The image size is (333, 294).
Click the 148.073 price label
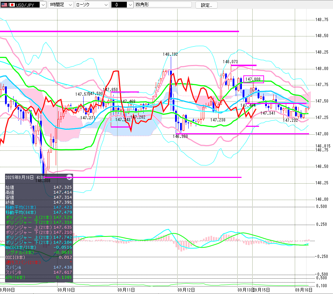[230, 62]
